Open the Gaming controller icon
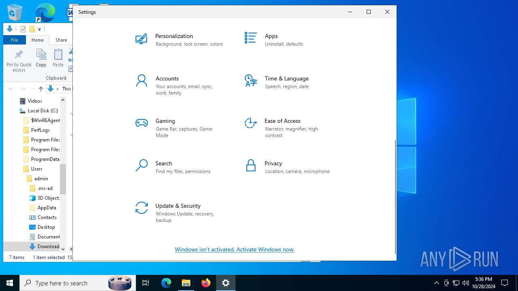 click(x=141, y=123)
